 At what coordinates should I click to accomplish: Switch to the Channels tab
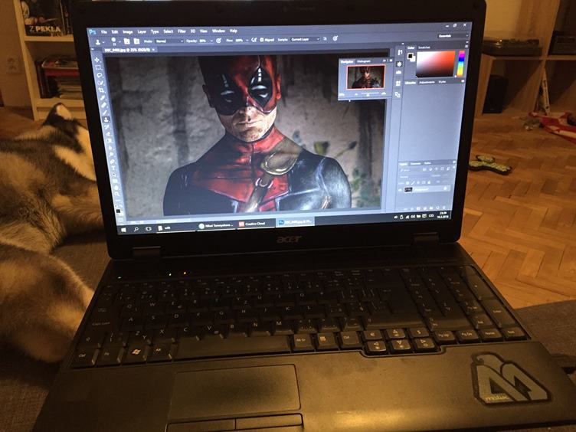pos(415,163)
